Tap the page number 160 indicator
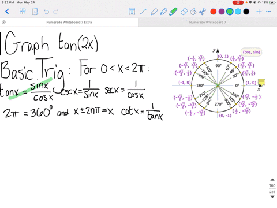This screenshot has height=208, width=277. (x=272, y=185)
